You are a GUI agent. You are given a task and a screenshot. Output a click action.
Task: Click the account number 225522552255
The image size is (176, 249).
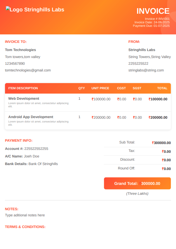(36, 149)
